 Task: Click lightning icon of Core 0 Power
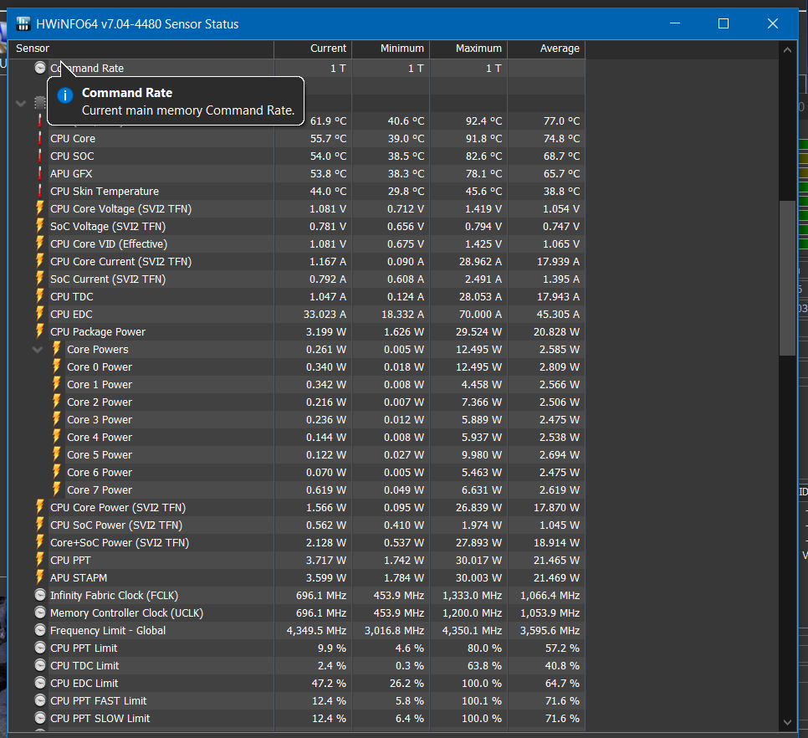(57, 366)
